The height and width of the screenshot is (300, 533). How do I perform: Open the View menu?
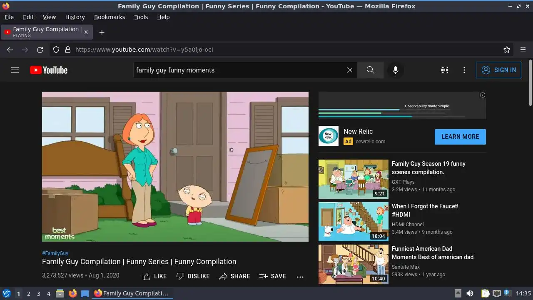pos(49,17)
